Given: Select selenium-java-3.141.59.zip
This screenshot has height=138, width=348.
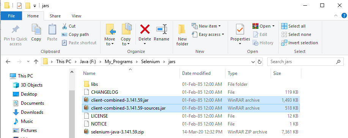Looking at the screenshot, I should [x=191, y=132].
